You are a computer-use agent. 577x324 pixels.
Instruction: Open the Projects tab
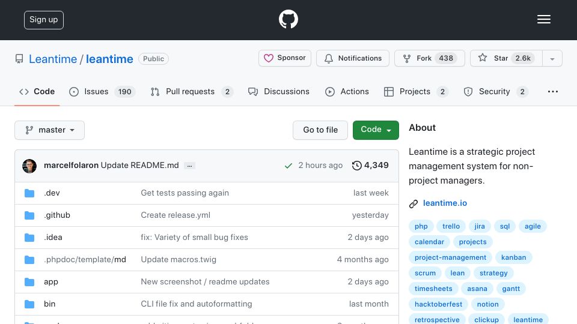coord(416,91)
